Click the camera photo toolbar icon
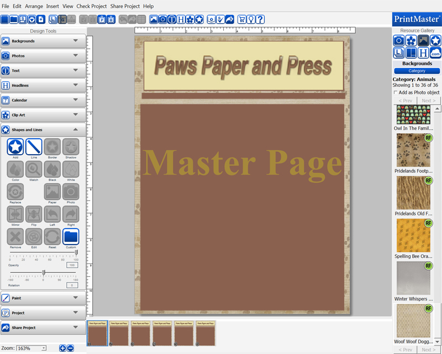The height and width of the screenshot is (354, 442). coord(162,19)
